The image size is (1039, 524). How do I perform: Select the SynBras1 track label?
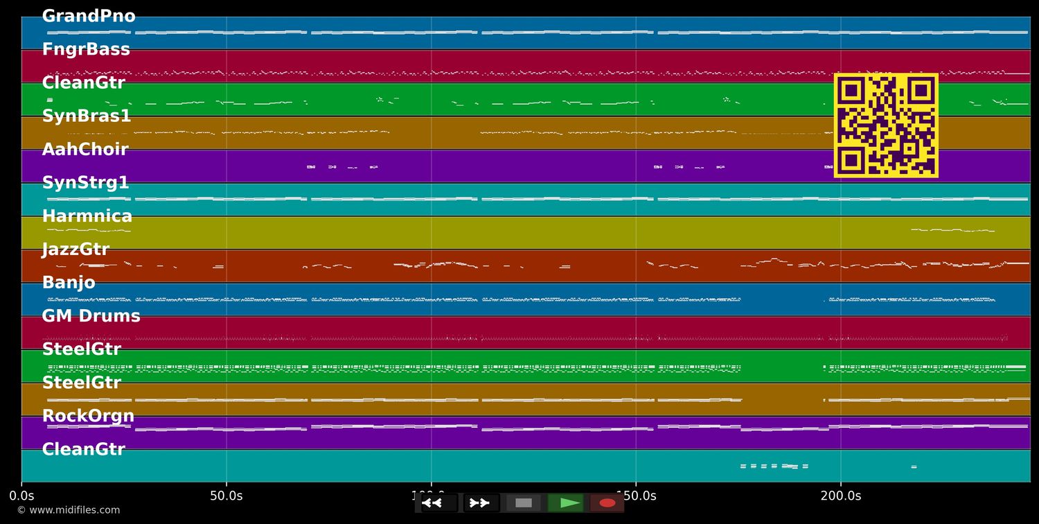(86, 116)
